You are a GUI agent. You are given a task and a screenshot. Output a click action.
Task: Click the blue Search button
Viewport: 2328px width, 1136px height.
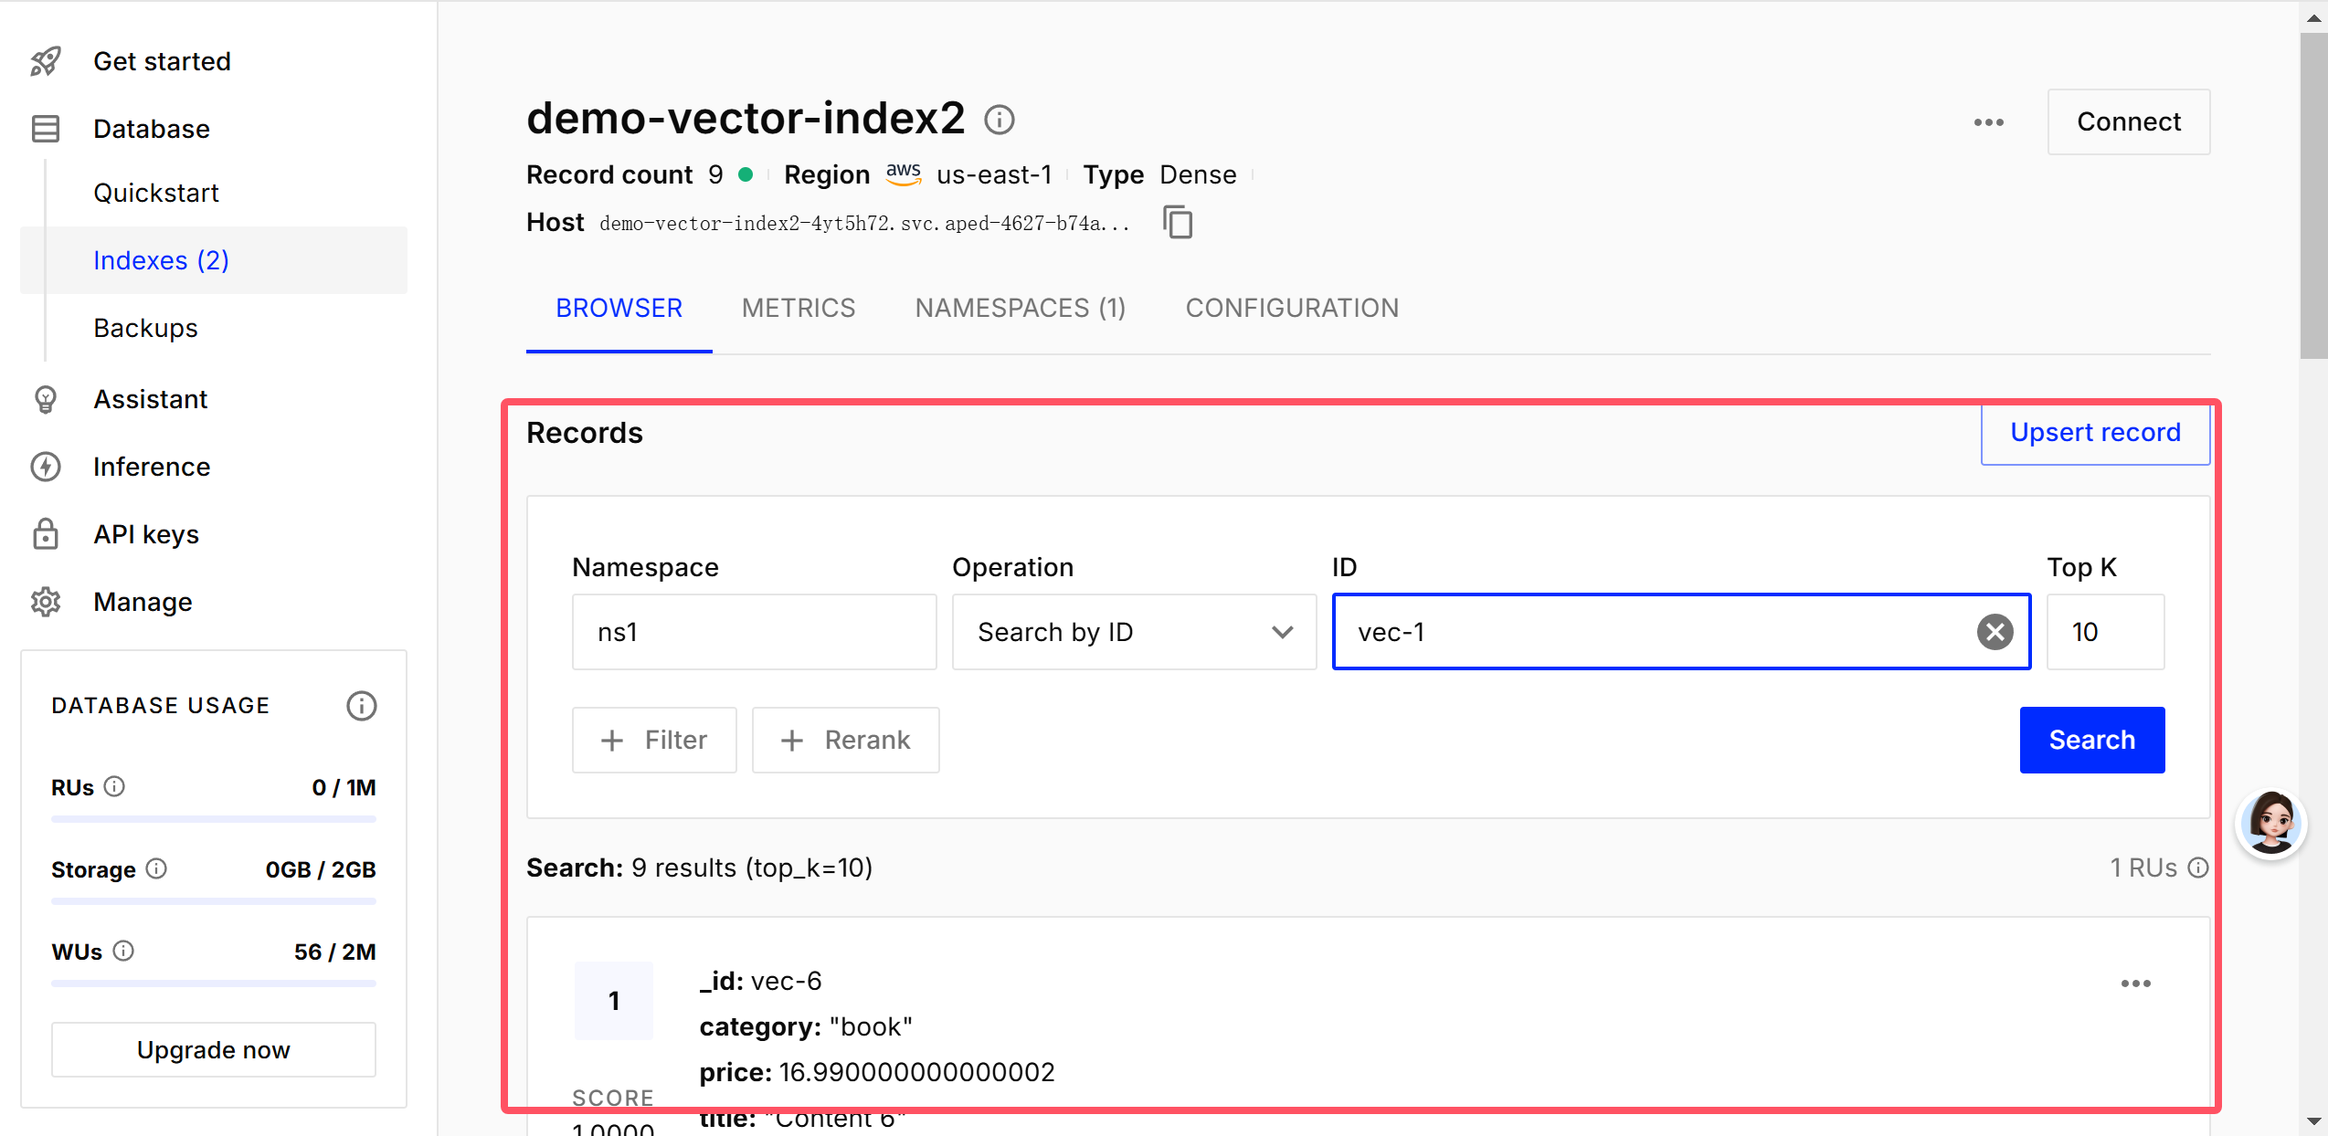point(2092,740)
